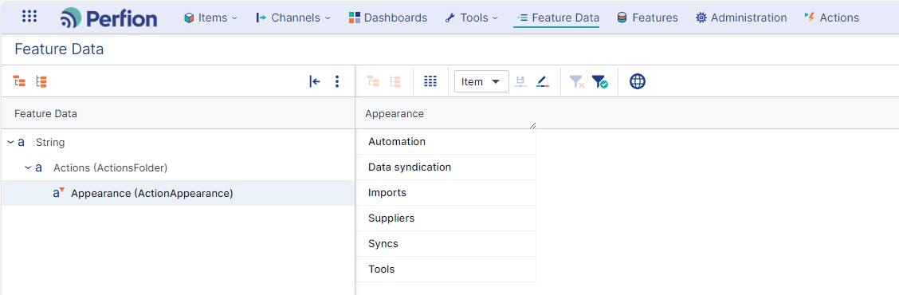Select the Imports row

(x=446, y=192)
